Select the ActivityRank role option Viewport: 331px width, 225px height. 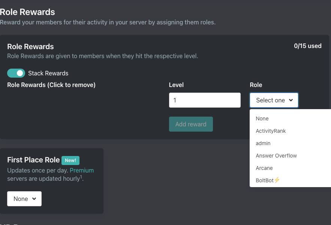point(271,131)
